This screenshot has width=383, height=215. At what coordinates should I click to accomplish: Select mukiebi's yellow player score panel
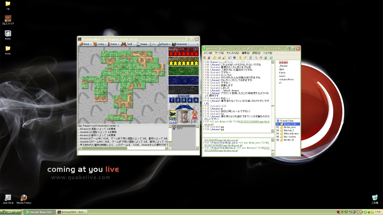(x=184, y=61)
